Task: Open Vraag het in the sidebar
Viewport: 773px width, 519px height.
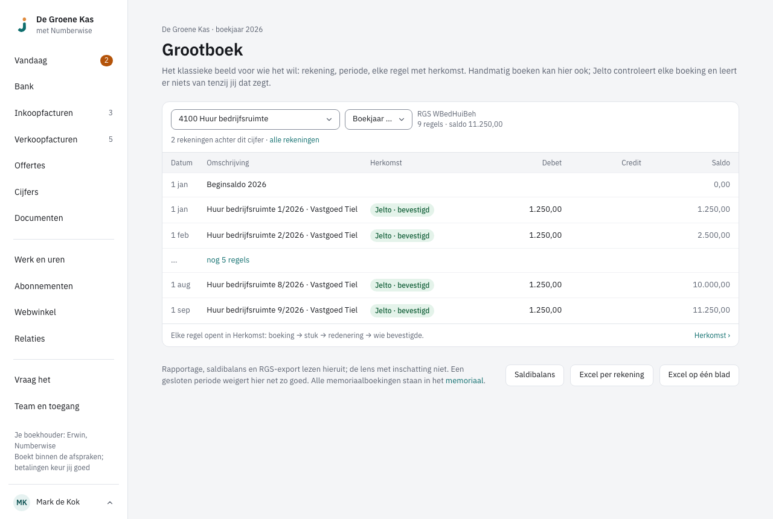Action: pos(64,380)
